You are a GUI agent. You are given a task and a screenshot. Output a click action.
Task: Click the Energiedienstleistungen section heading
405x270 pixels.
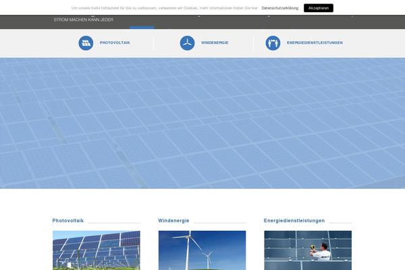pos(294,221)
